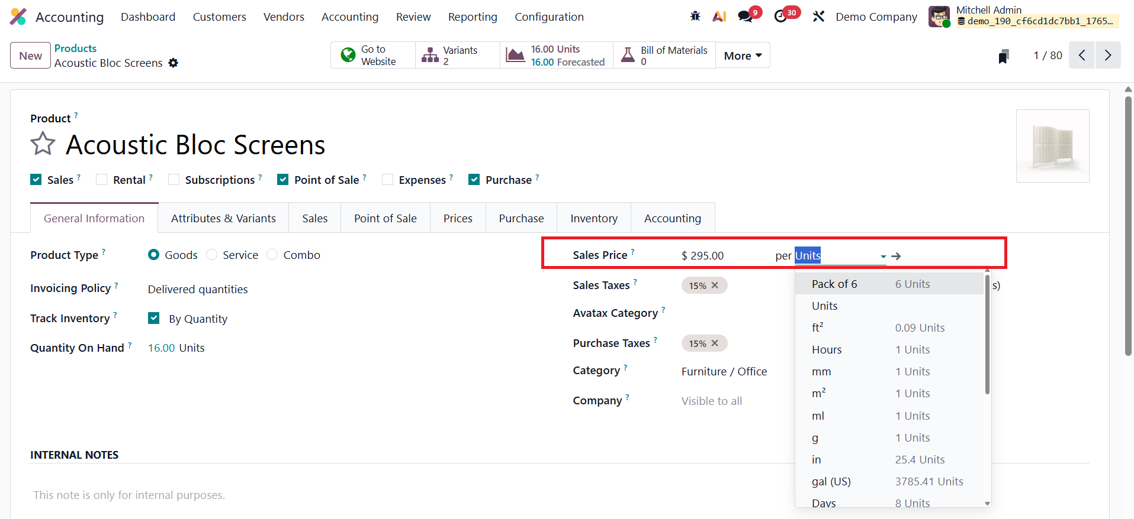Switch to the Attributes & Variants tab
This screenshot has height=519, width=1134.
(223, 219)
